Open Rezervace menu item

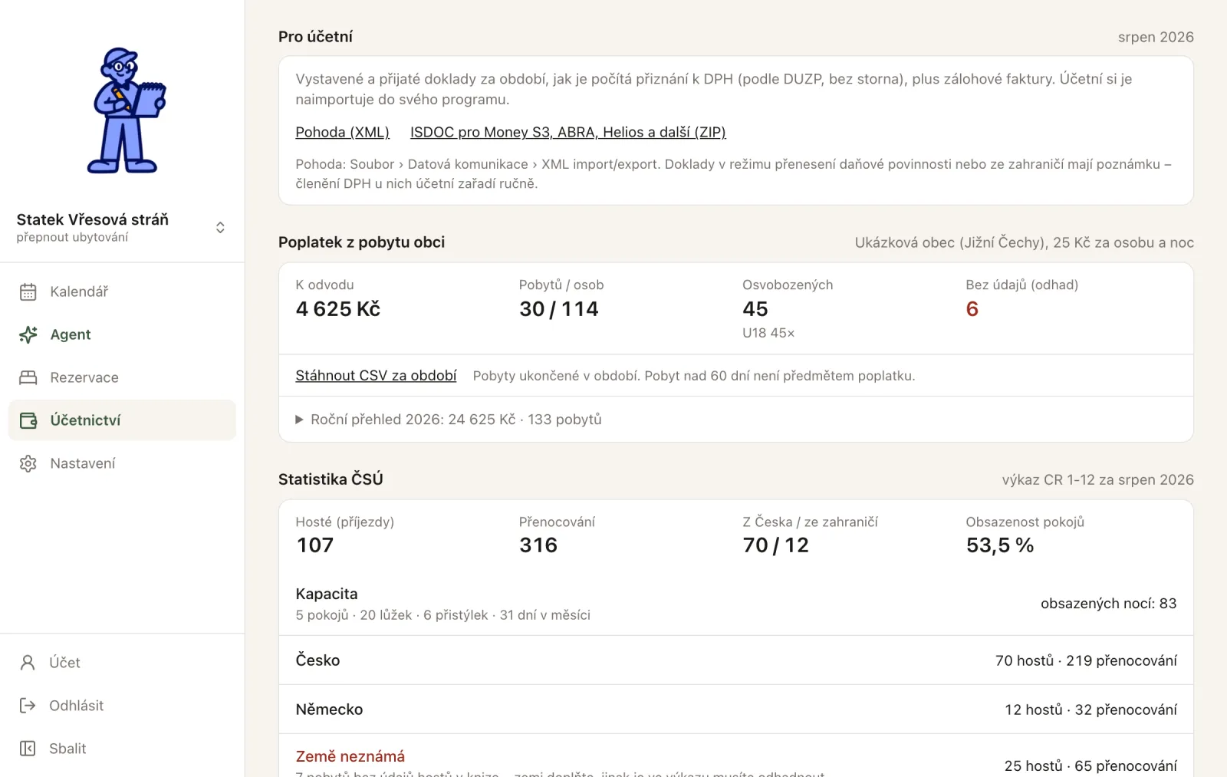click(122, 377)
